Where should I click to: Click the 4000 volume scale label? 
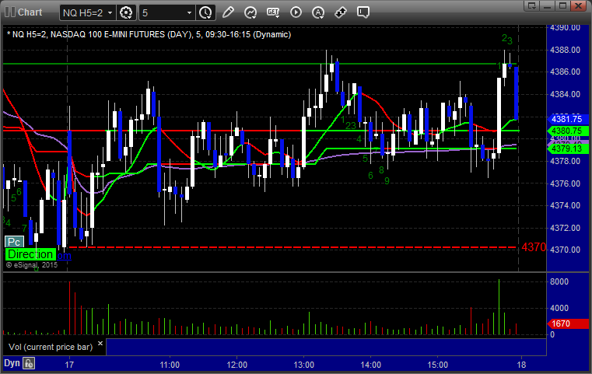pyautogui.click(x=559, y=308)
